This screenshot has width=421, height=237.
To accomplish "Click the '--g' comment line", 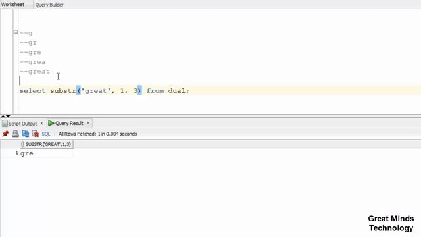I will coord(26,34).
